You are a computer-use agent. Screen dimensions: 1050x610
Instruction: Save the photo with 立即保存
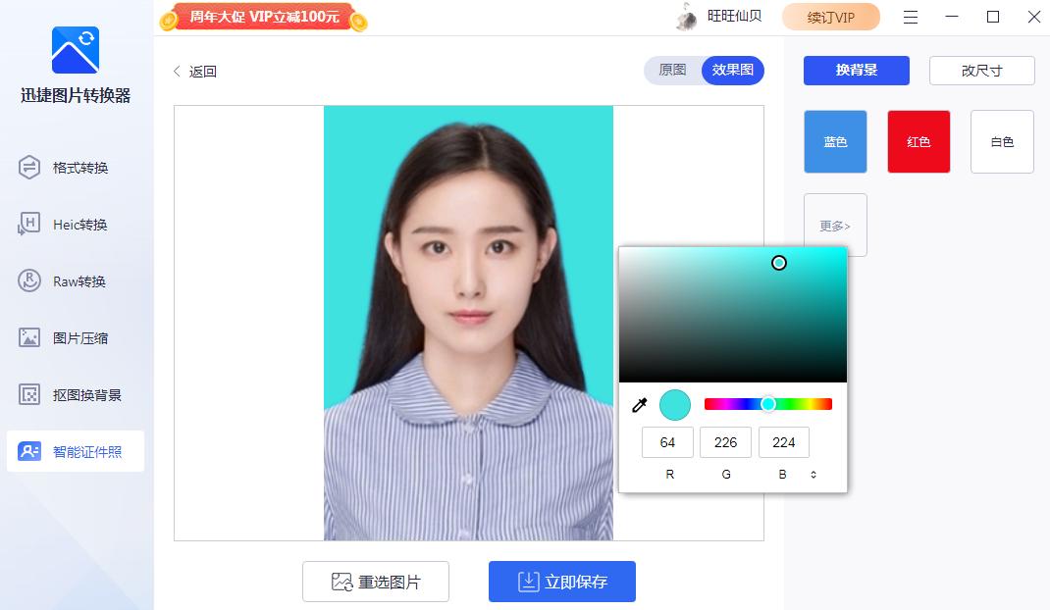click(x=561, y=581)
